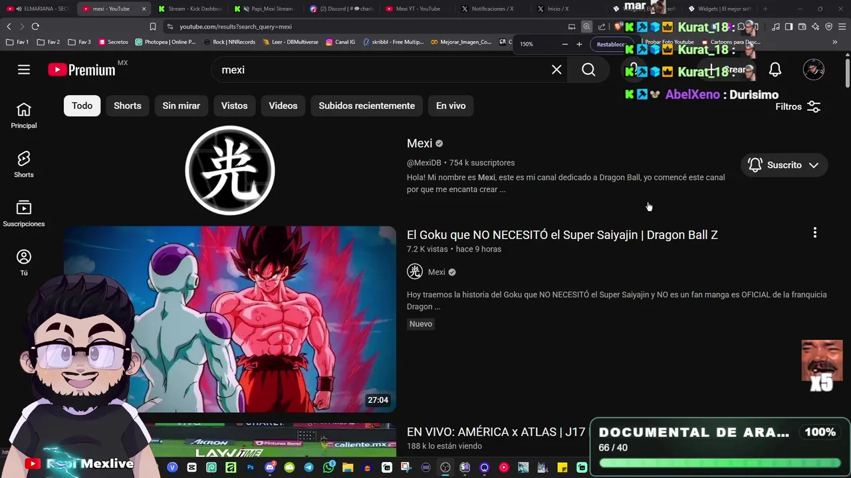Open the Fav 3 bookmarks folder
Viewport: 851px width, 478px height.
pyautogui.click(x=79, y=42)
